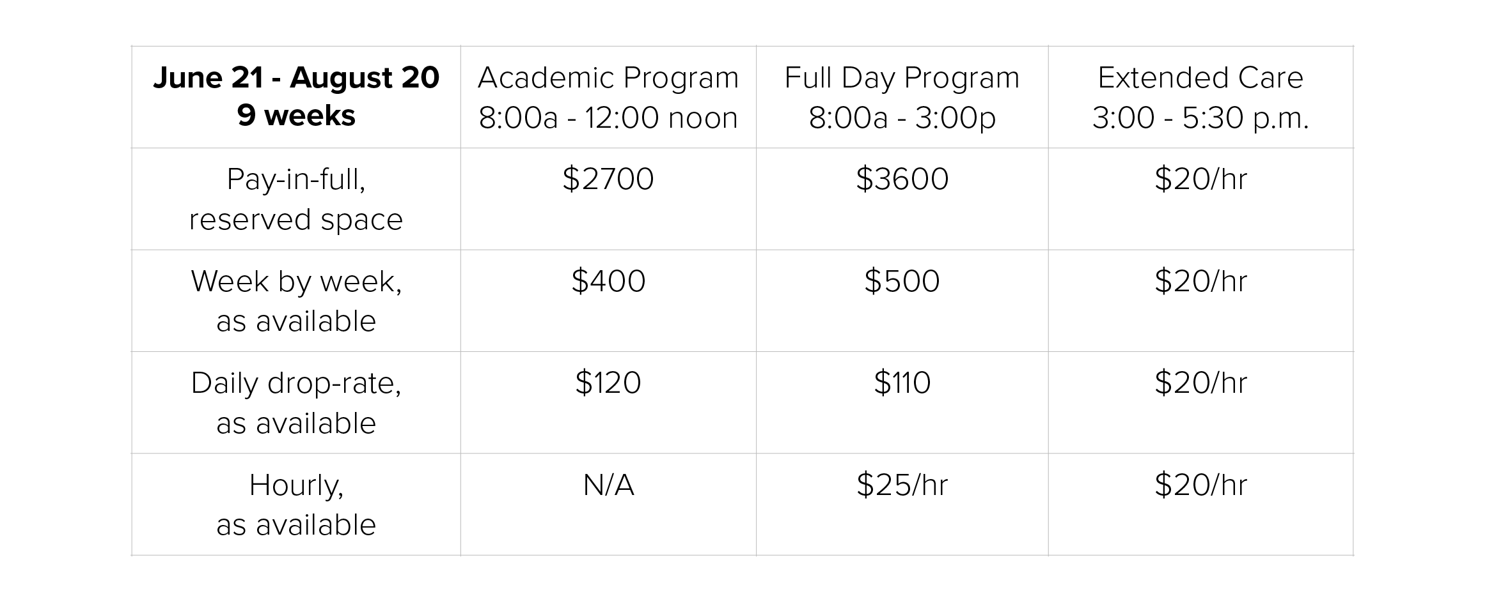Click Extended Care rate in Pay-in-full row
This screenshot has width=1487, height=594.
pyautogui.click(x=1200, y=179)
